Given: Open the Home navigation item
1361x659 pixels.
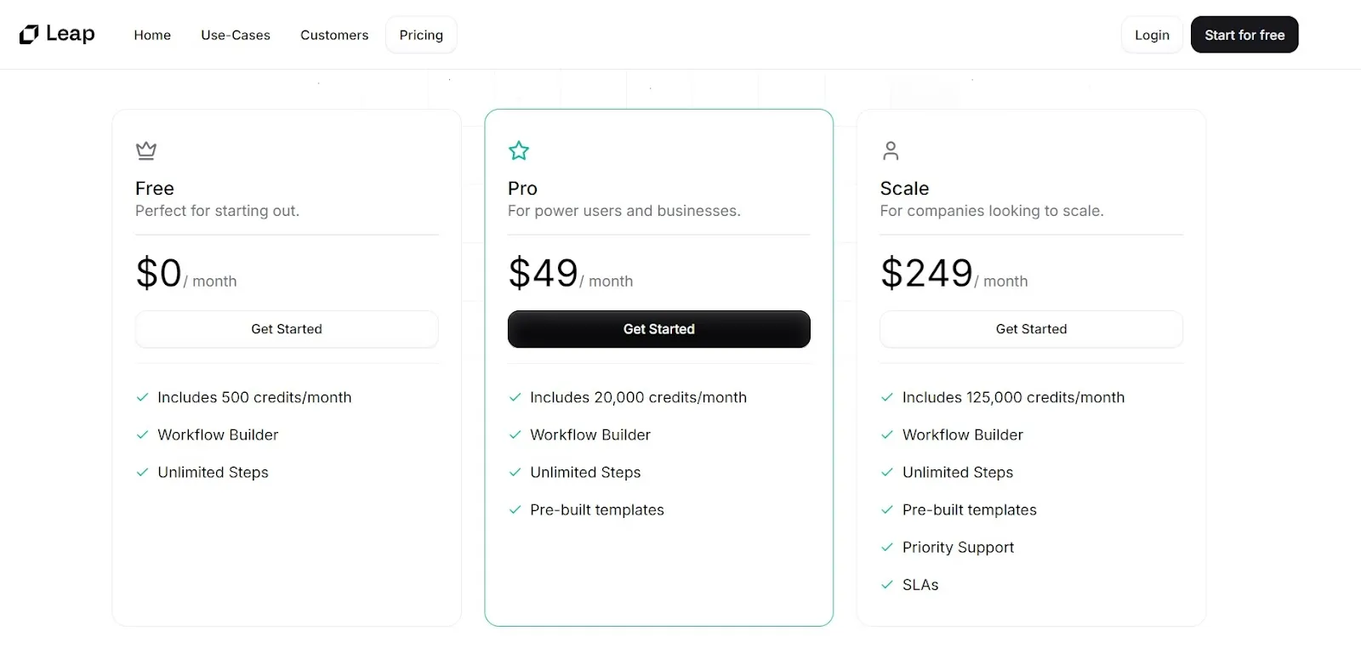Looking at the screenshot, I should pos(152,35).
